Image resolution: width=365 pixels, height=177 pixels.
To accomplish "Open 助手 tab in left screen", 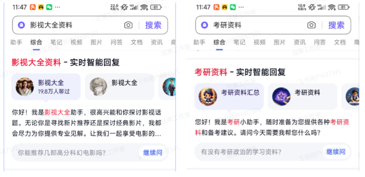I will (16, 42).
